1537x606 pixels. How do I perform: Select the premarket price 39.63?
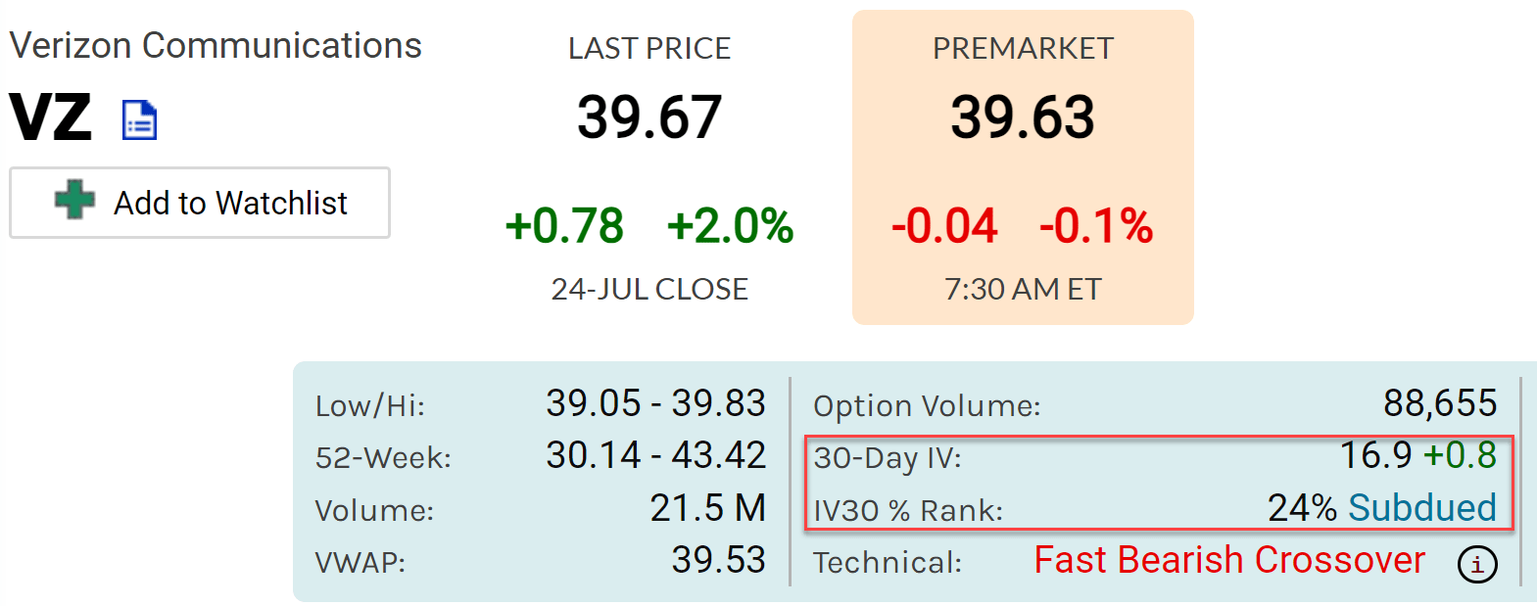(1023, 117)
